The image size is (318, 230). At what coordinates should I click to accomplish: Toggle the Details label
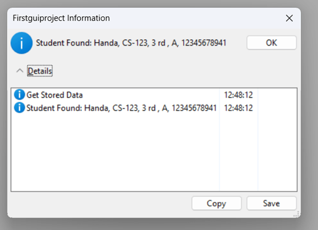click(x=40, y=71)
